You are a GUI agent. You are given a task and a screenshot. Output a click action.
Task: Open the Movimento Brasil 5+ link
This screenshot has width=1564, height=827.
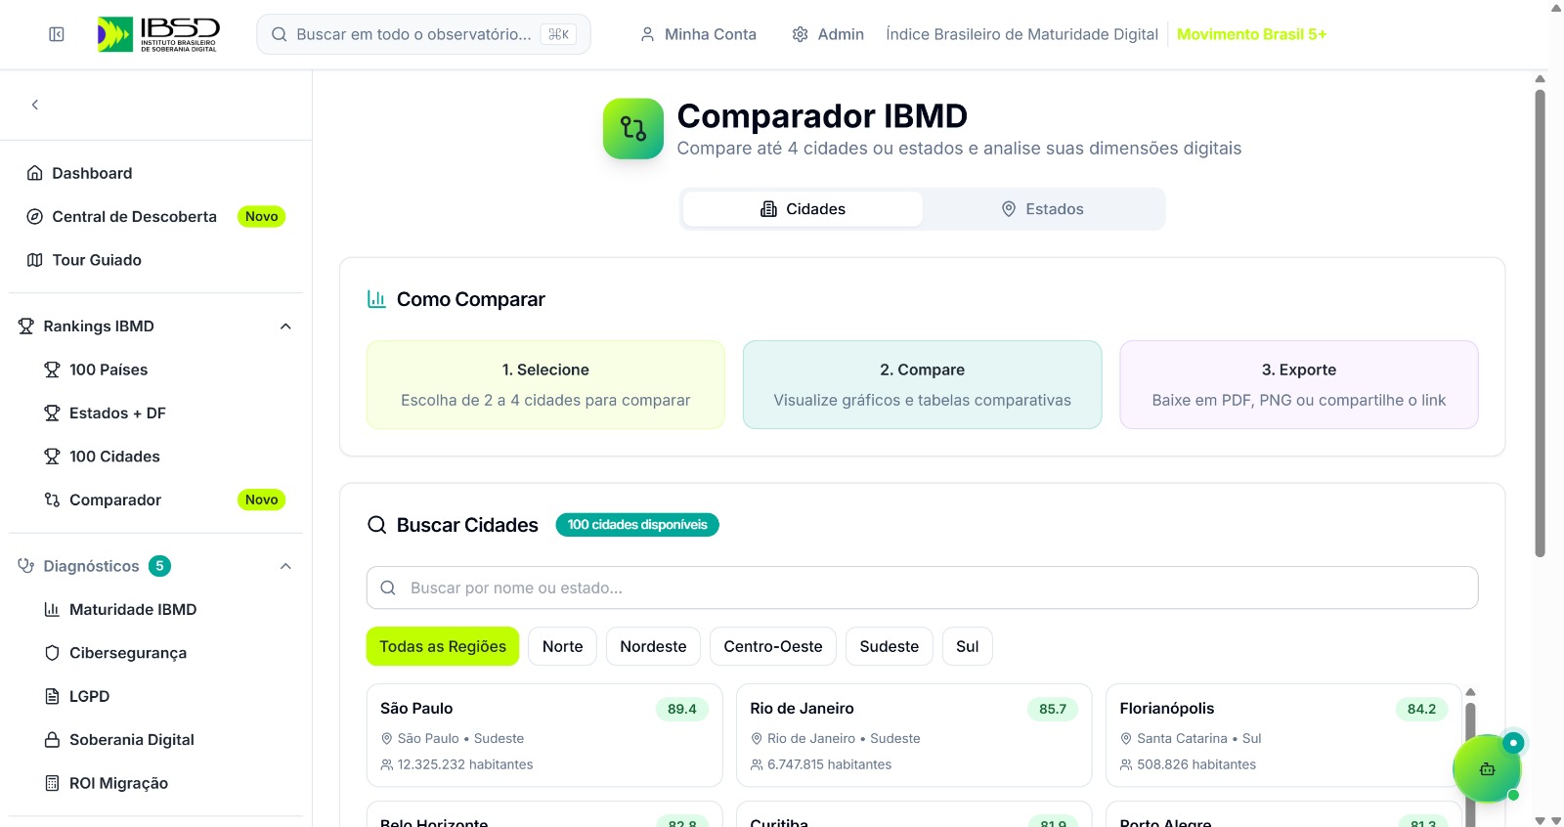[1251, 34]
